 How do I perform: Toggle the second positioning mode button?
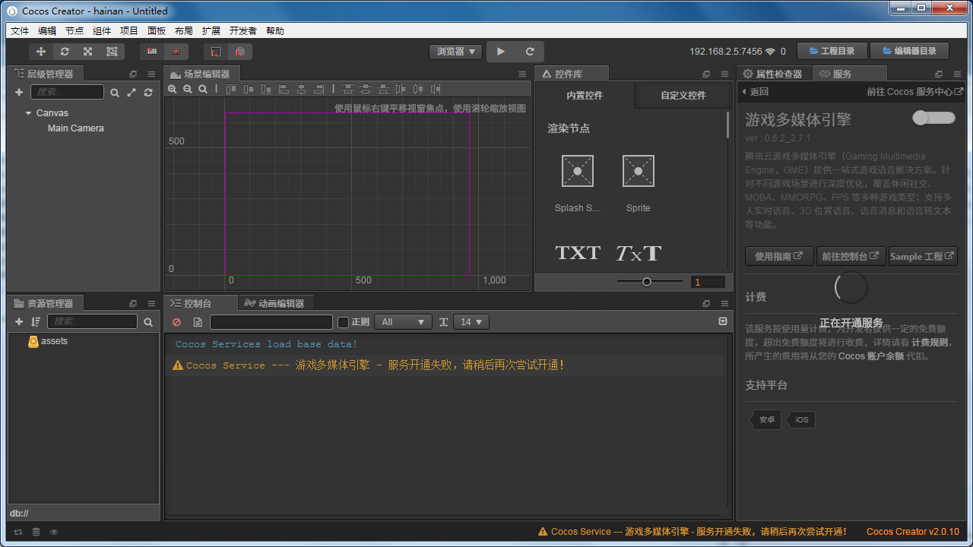pyautogui.click(x=176, y=52)
